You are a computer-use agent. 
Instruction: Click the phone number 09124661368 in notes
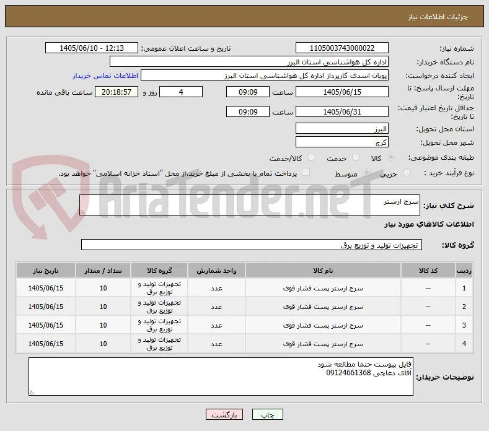348,373
